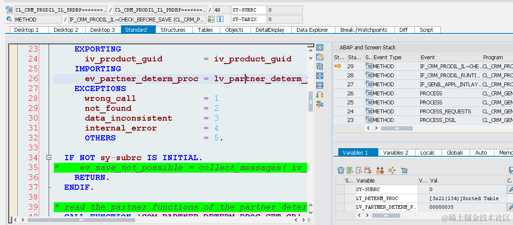Image resolution: width=513 pixels, height=225 pixels.
Task: Open the Data Explorer tab
Action: pos(312,30)
